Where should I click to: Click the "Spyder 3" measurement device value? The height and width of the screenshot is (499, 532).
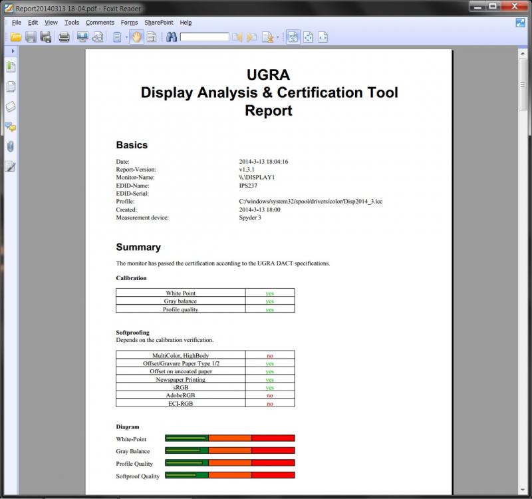tap(250, 218)
